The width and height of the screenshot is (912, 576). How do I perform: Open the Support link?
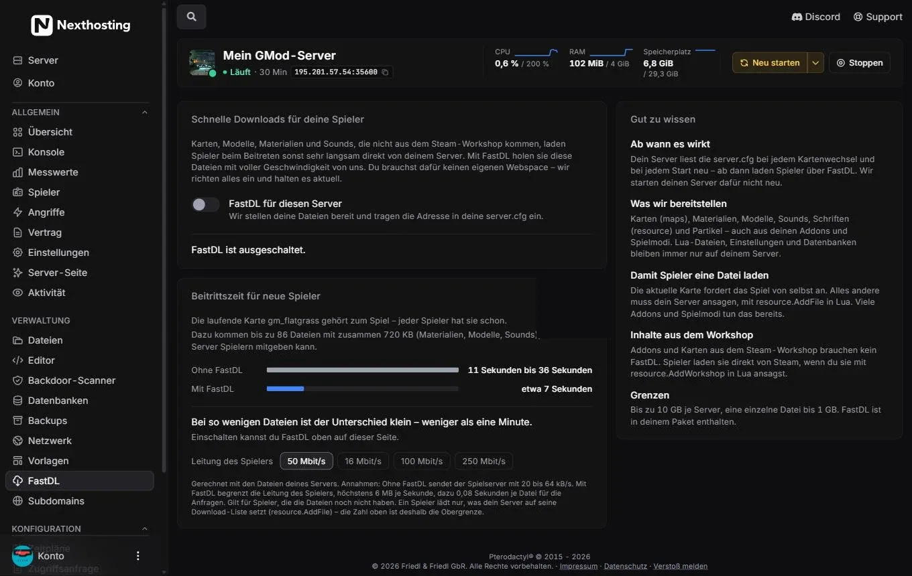click(x=878, y=17)
